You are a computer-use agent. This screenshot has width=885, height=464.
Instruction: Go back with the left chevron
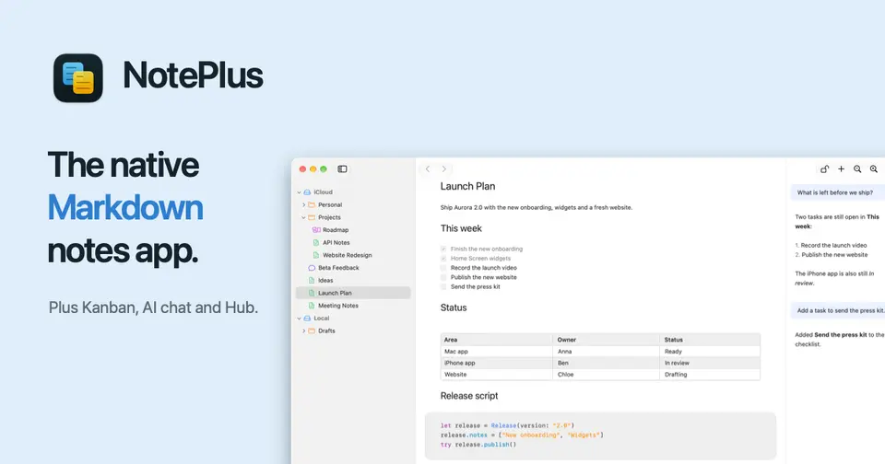(x=428, y=169)
